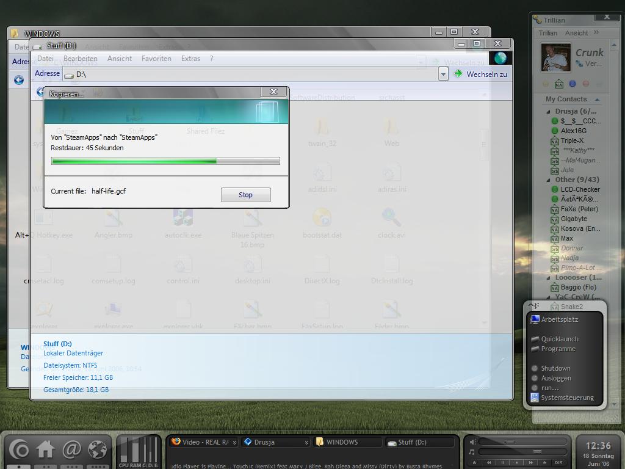Image resolution: width=625 pixels, height=469 pixels.
Task: Open the Trillian menu in Trillian window
Action: click(x=547, y=33)
